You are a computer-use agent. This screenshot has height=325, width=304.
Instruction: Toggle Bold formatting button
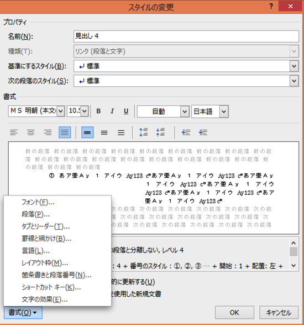[x=99, y=111]
